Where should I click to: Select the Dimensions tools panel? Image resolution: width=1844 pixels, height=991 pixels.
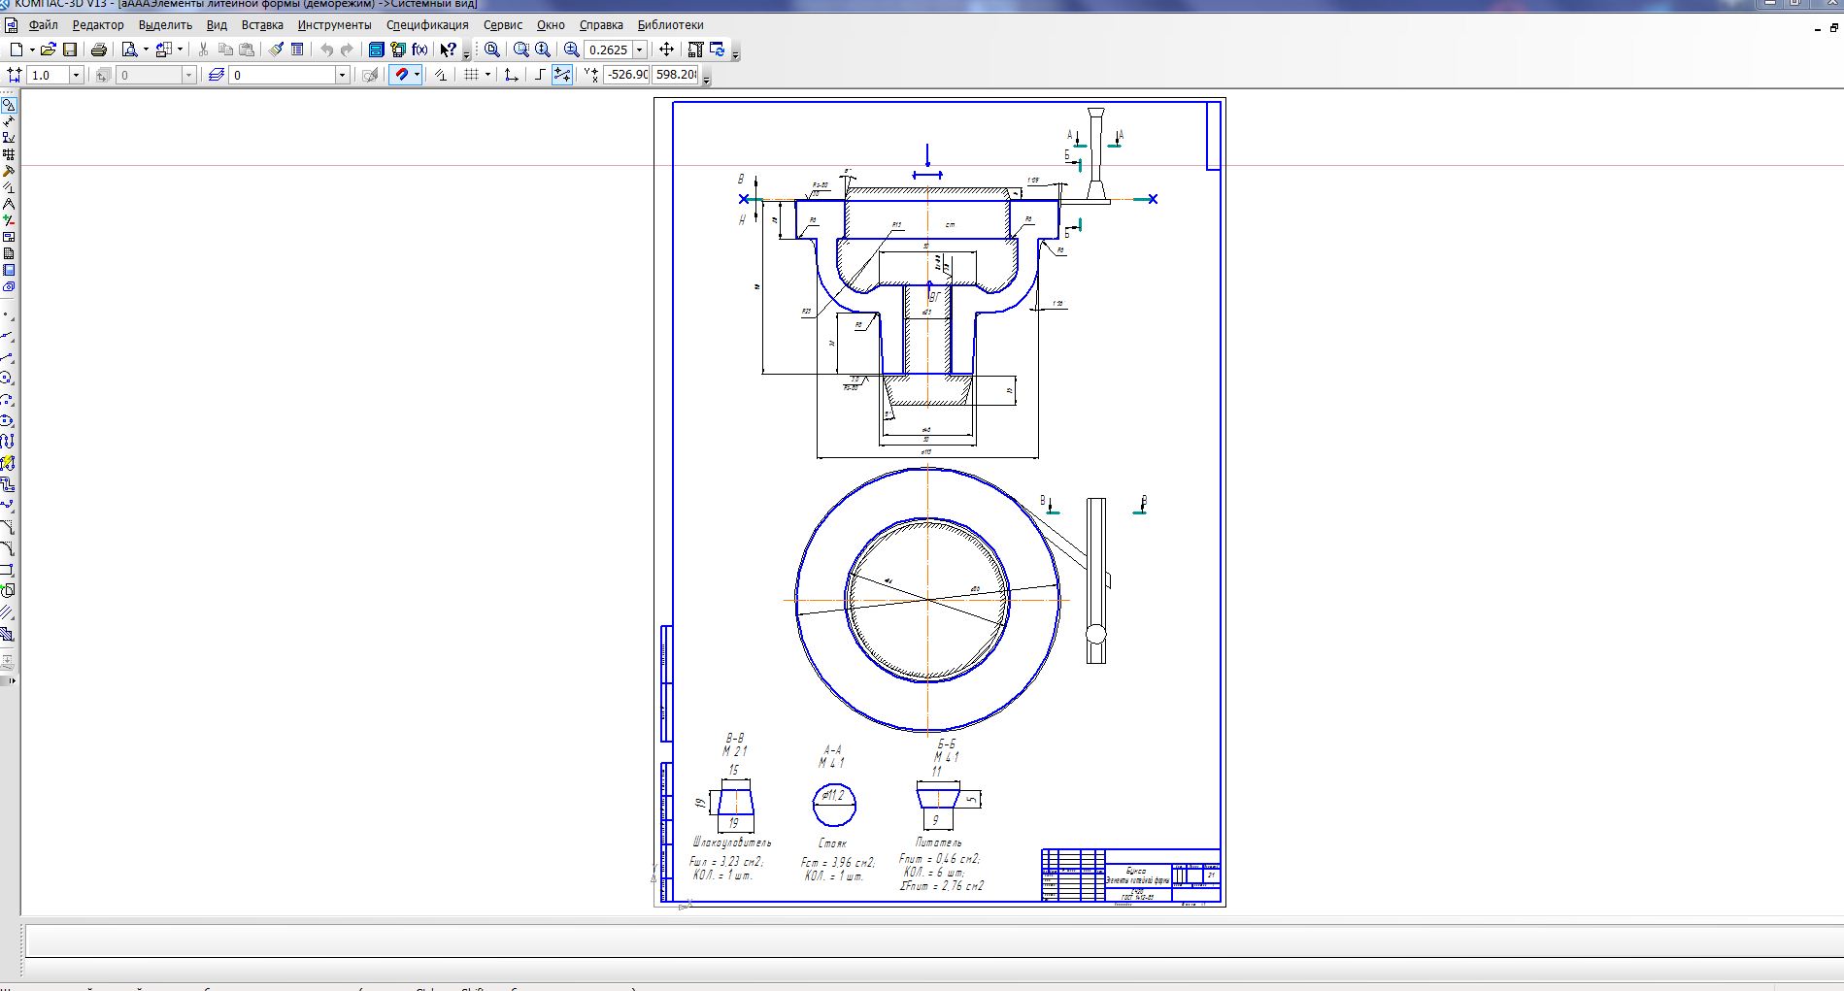(9, 121)
